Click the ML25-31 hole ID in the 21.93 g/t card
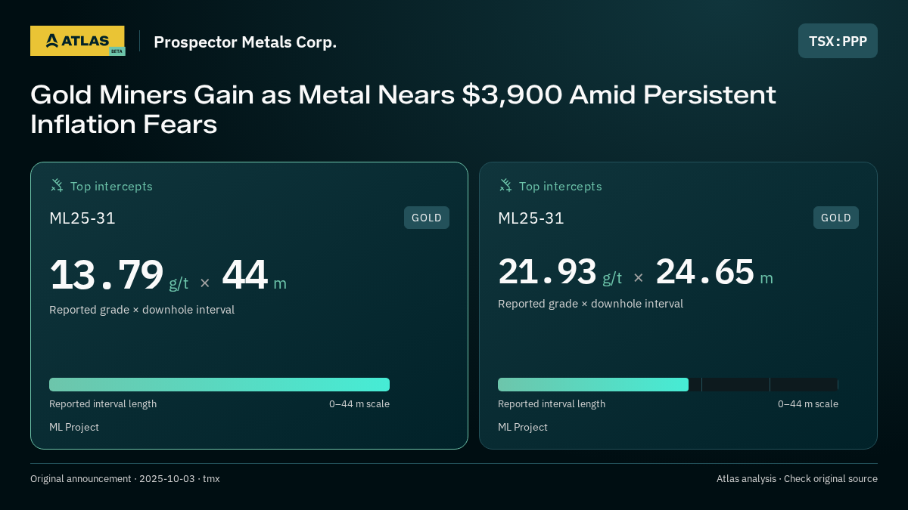This screenshot has width=908, height=510. [531, 218]
